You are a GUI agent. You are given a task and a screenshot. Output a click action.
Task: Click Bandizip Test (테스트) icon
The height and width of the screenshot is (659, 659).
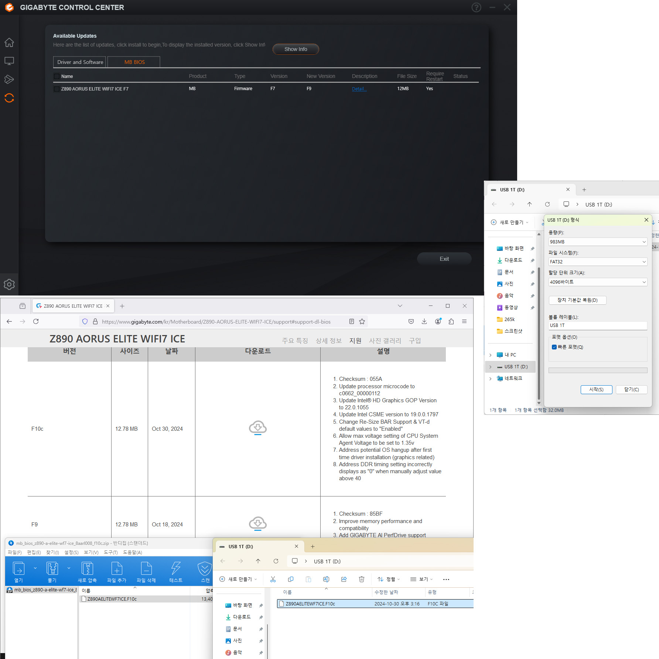point(176,572)
